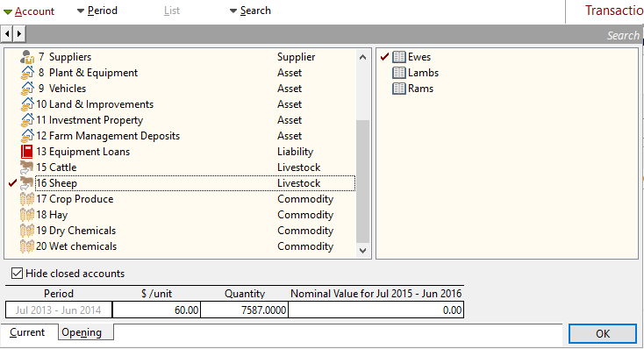Select the 15 Cattle account row
This screenshot has height=349, width=644.
[187, 167]
